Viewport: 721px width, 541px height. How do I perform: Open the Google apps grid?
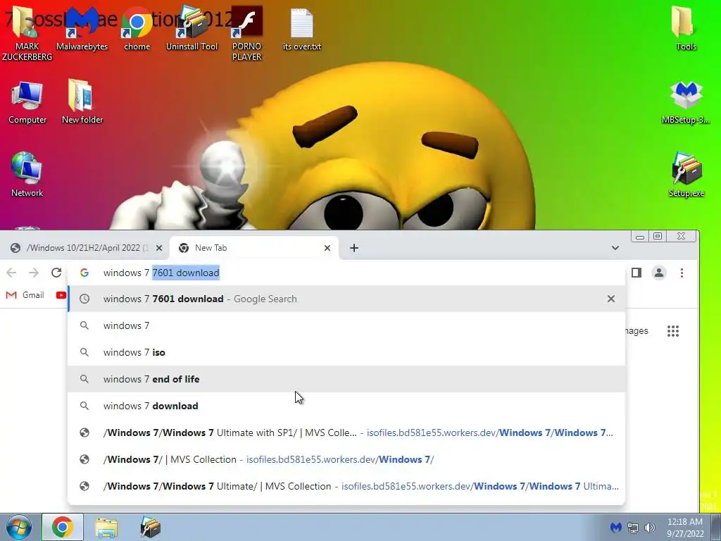tap(673, 331)
